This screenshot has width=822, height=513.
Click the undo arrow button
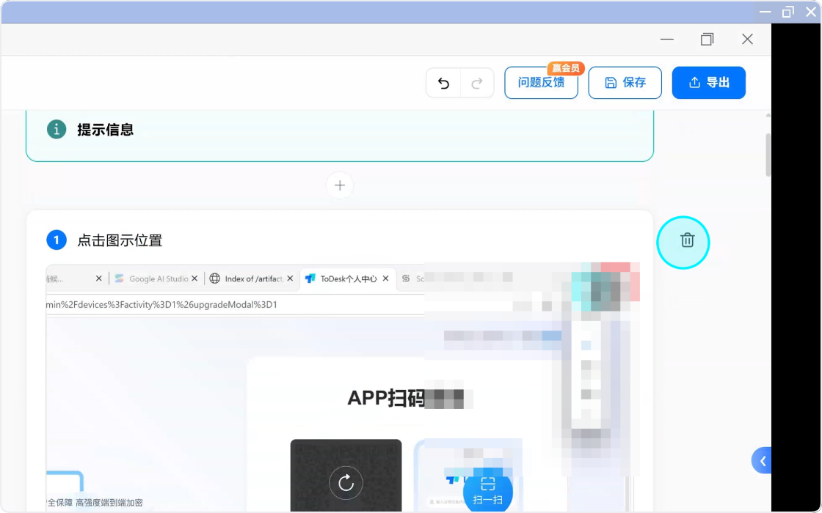tap(443, 83)
